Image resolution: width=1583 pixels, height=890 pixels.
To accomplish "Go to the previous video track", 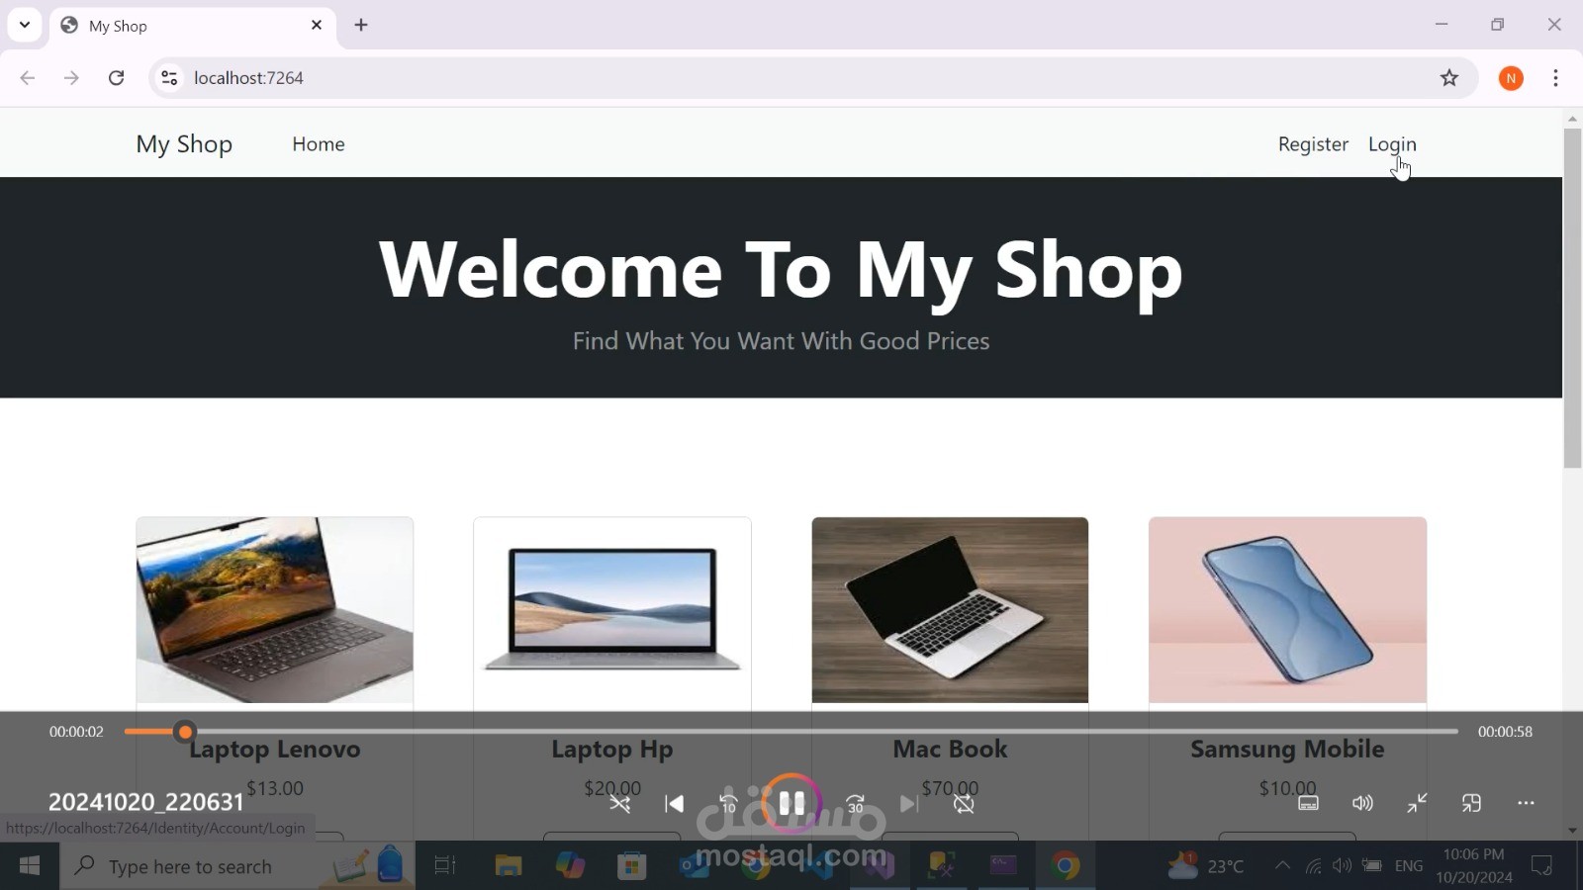I will tap(675, 804).
